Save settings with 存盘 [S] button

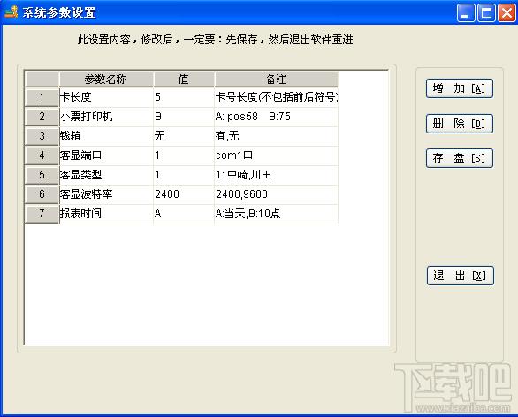tap(460, 158)
